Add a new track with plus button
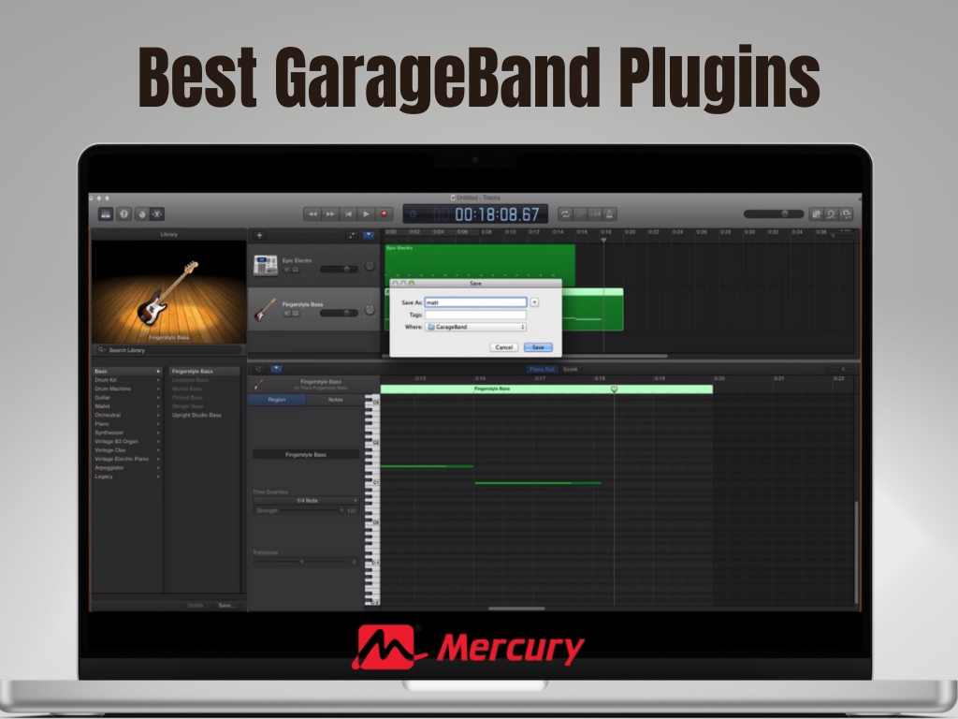Screen dimensions: 958x719 pyautogui.click(x=259, y=235)
